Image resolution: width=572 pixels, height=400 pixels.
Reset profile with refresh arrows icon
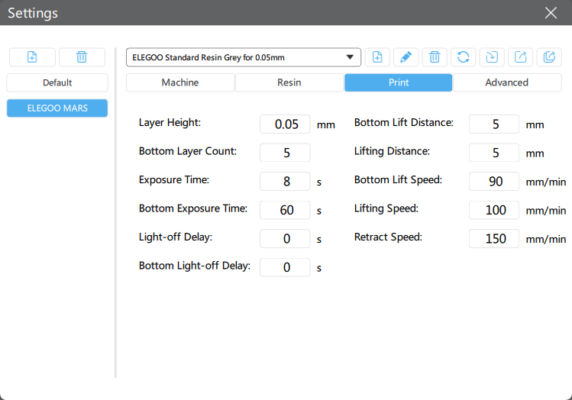(463, 57)
